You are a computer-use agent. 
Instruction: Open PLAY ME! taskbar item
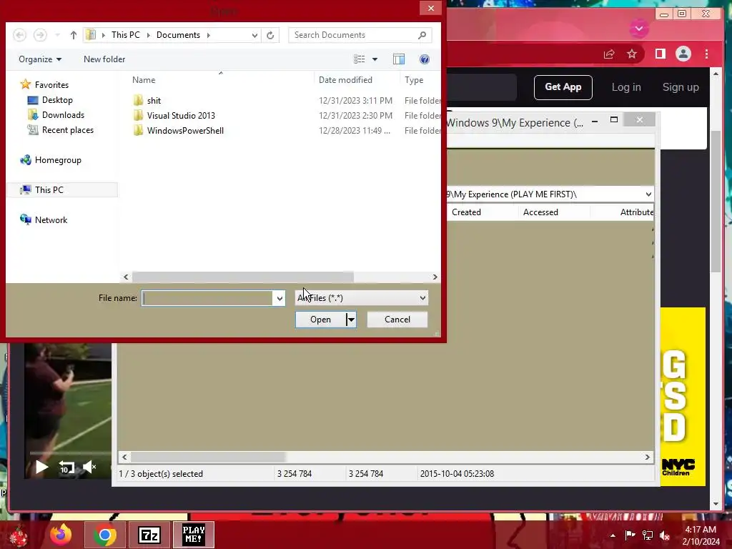tap(193, 535)
